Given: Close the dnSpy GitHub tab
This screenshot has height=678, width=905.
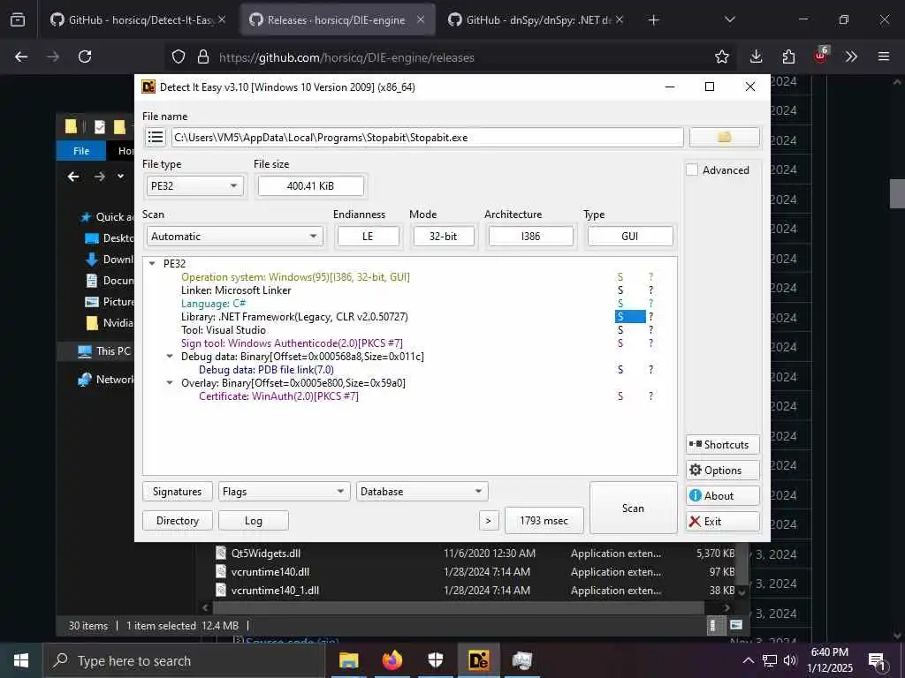Looking at the screenshot, I should (620, 20).
